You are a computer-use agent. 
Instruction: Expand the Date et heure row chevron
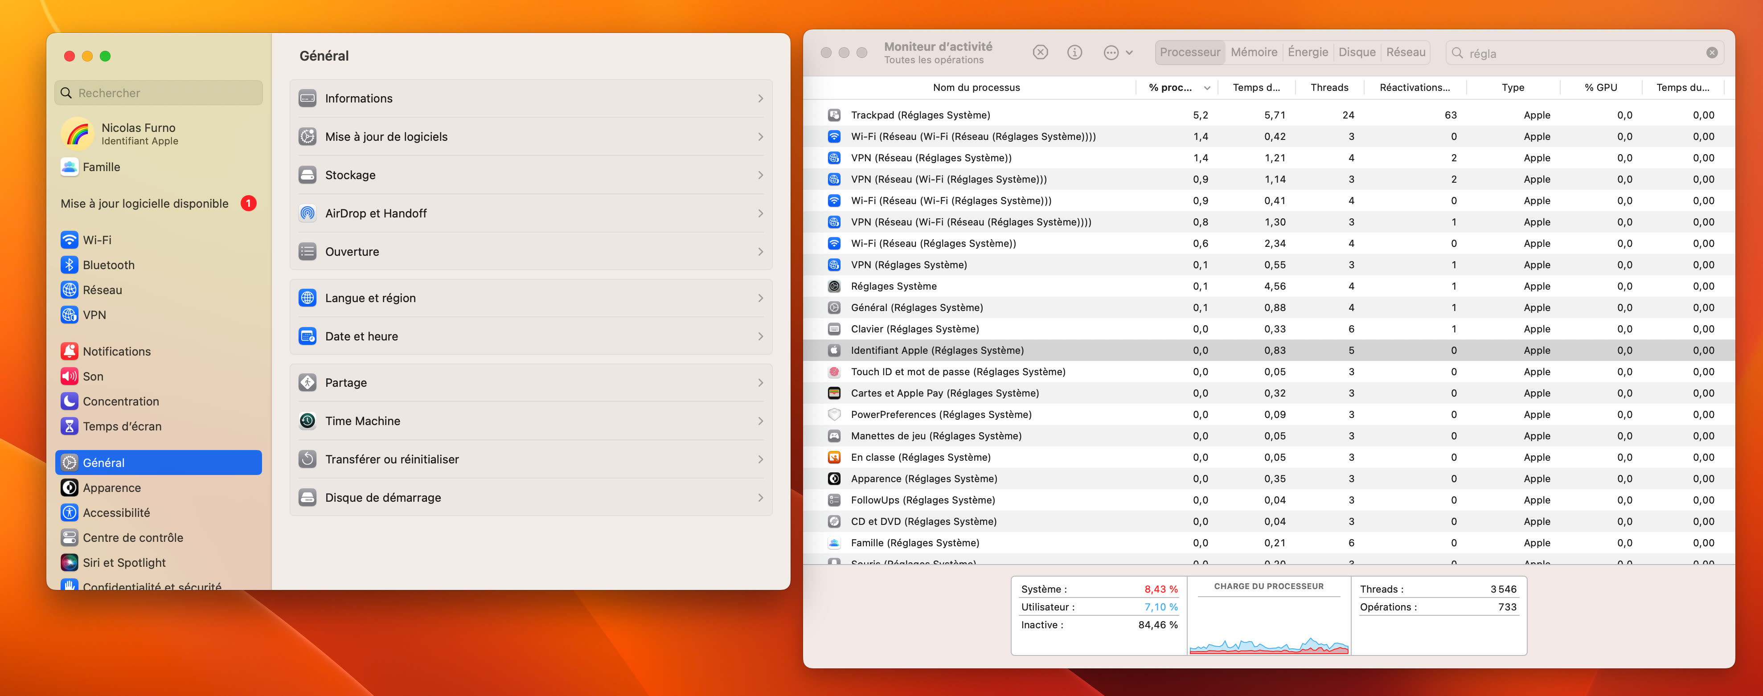[x=760, y=336]
